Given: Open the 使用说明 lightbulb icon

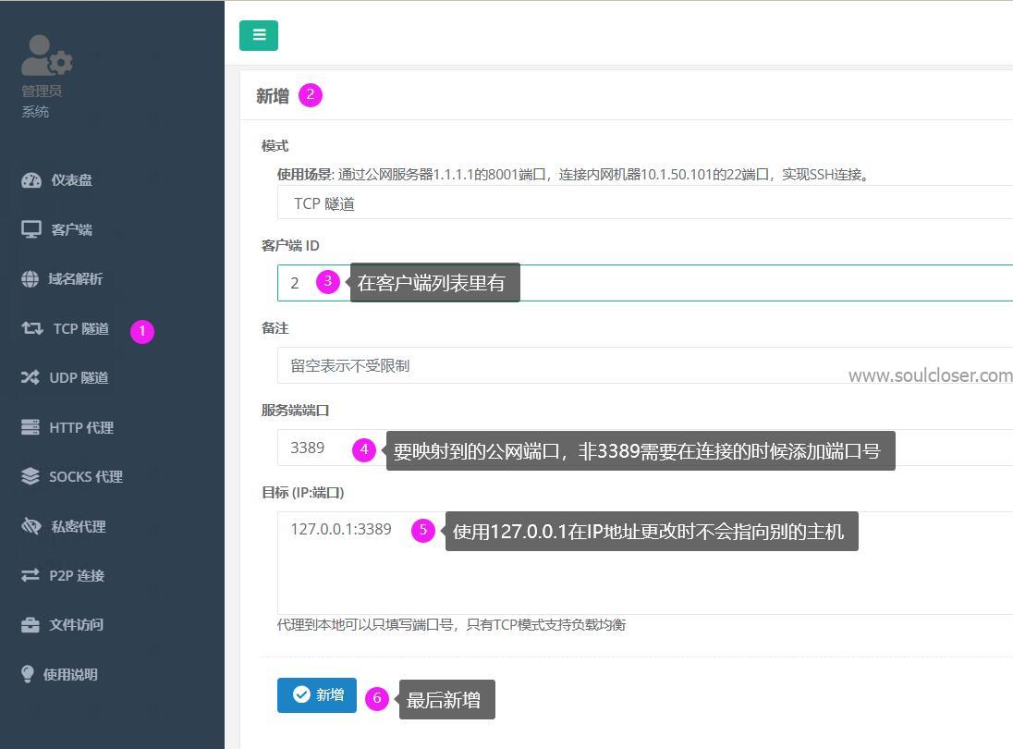Looking at the screenshot, I should (x=32, y=674).
